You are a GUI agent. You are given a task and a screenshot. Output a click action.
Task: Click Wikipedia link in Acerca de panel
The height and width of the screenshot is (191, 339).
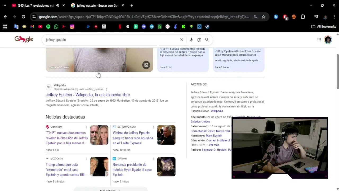(217, 111)
